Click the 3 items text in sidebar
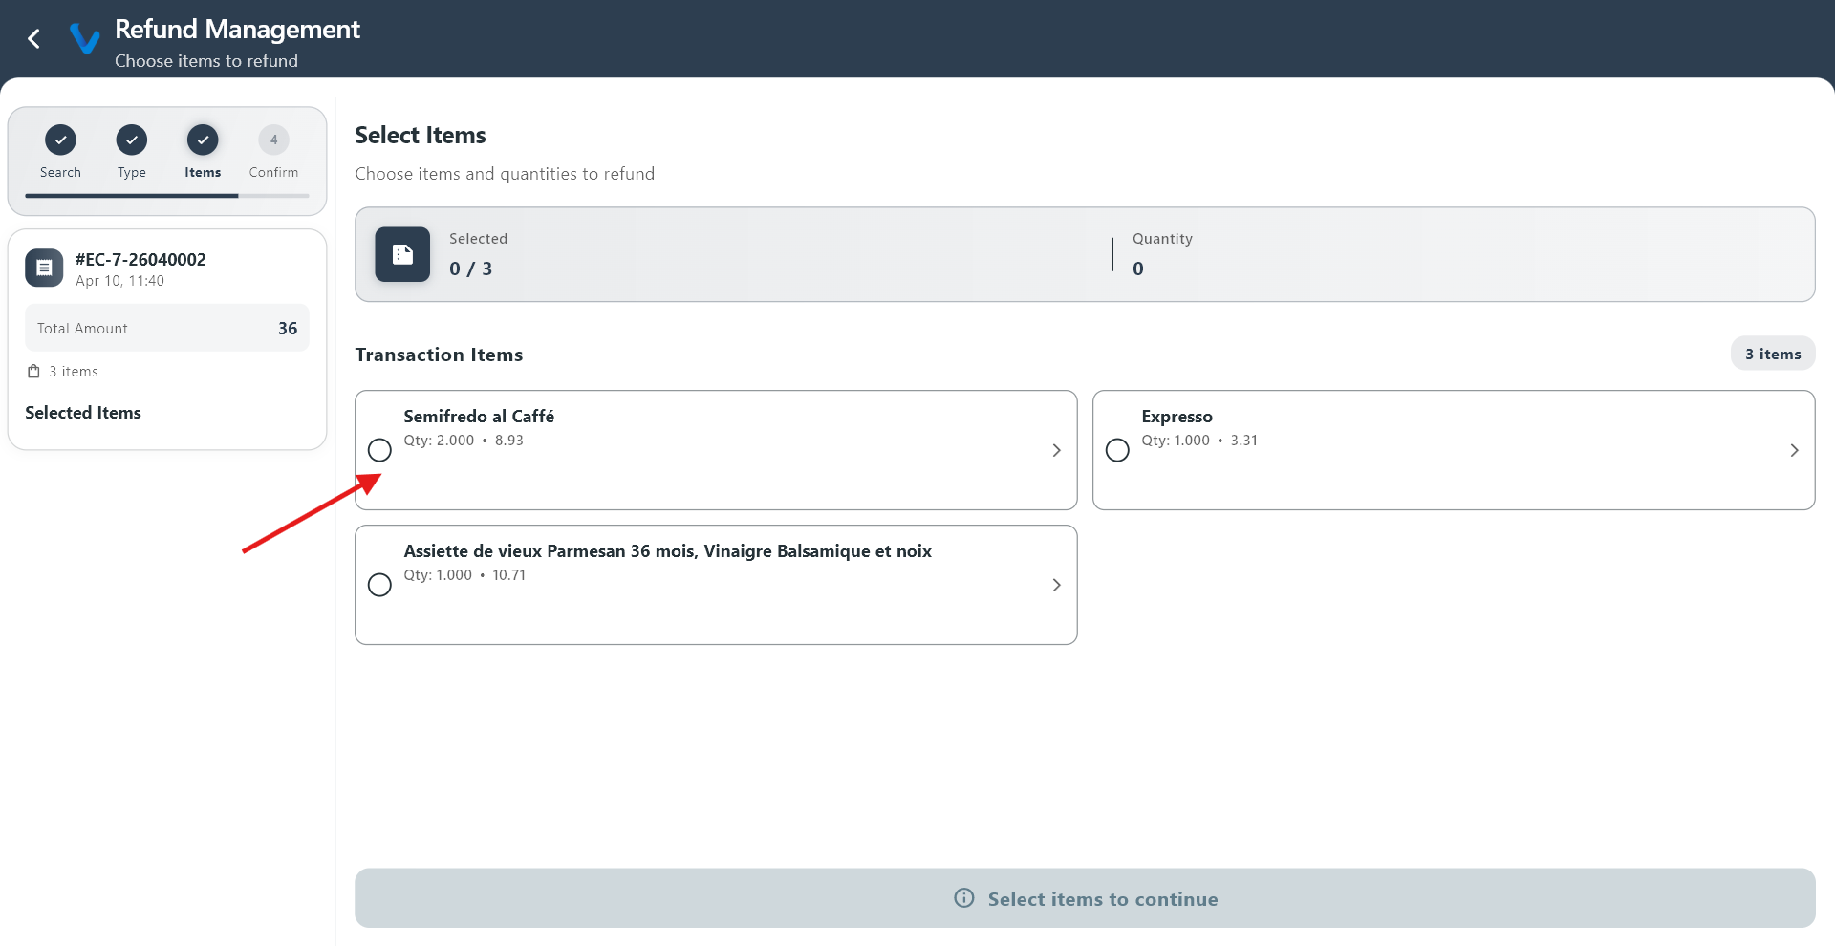 pos(74,372)
